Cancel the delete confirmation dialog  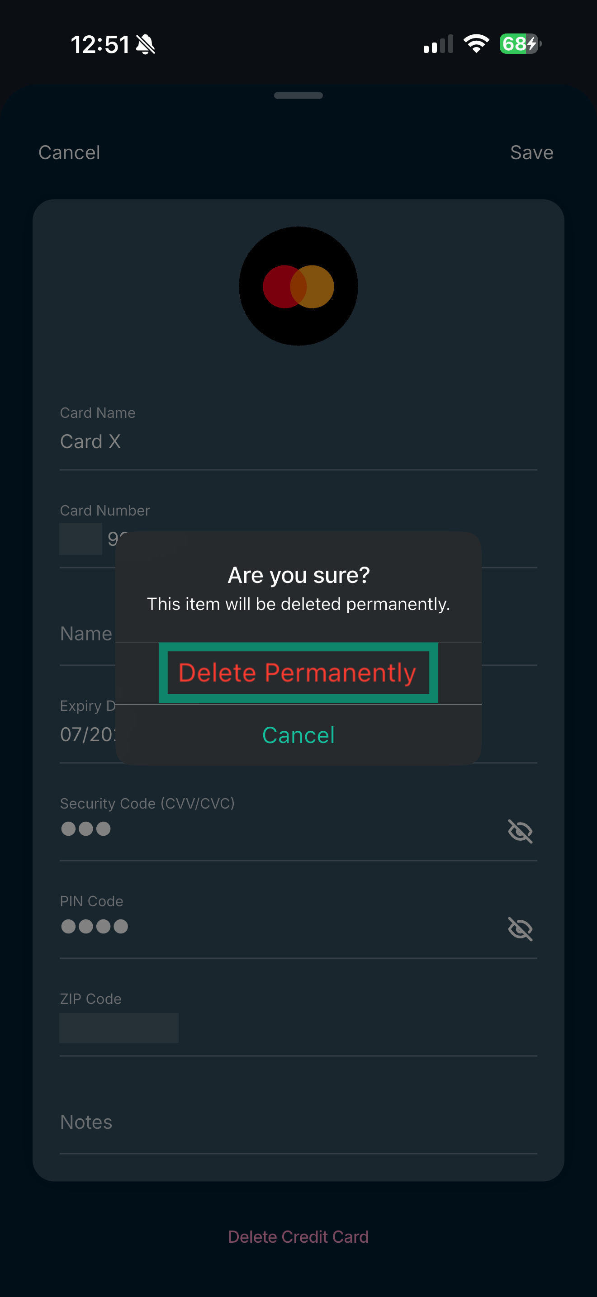click(x=298, y=735)
